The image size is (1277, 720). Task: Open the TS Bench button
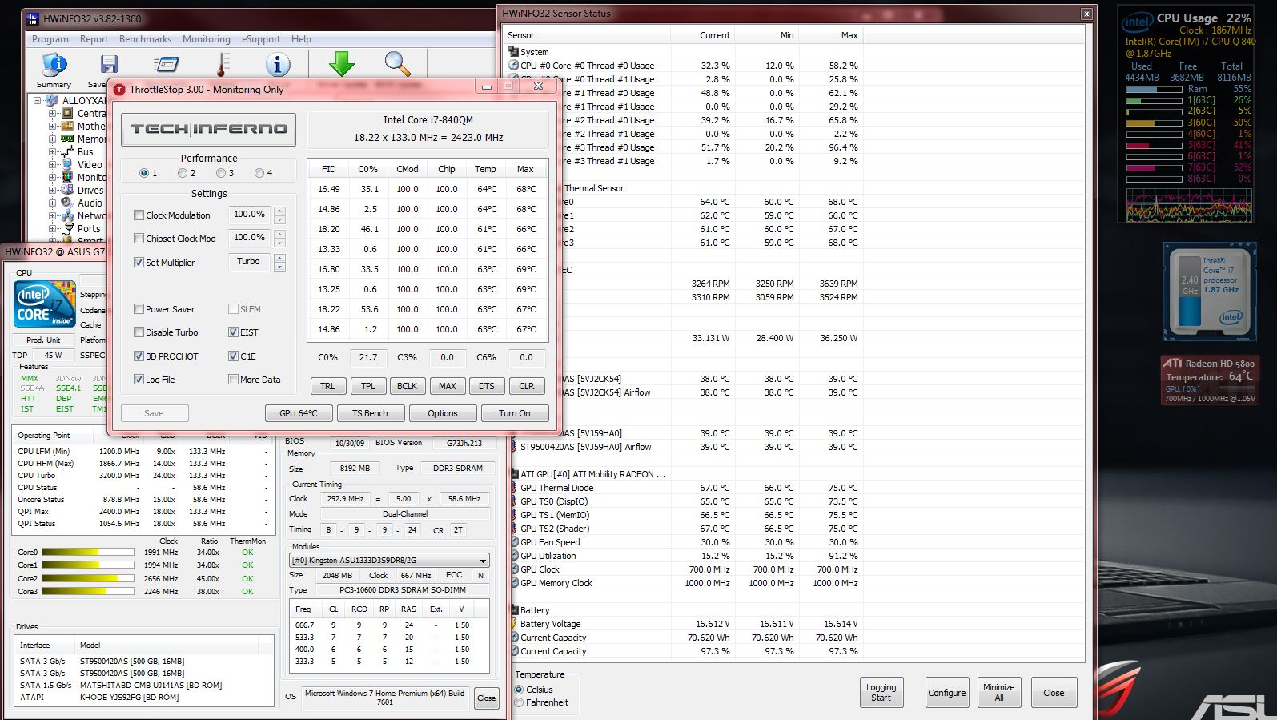click(370, 413)
